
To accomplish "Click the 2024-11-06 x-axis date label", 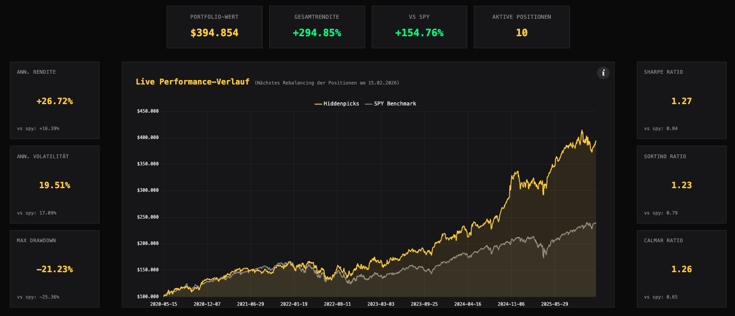I will [x=511, y=304].
